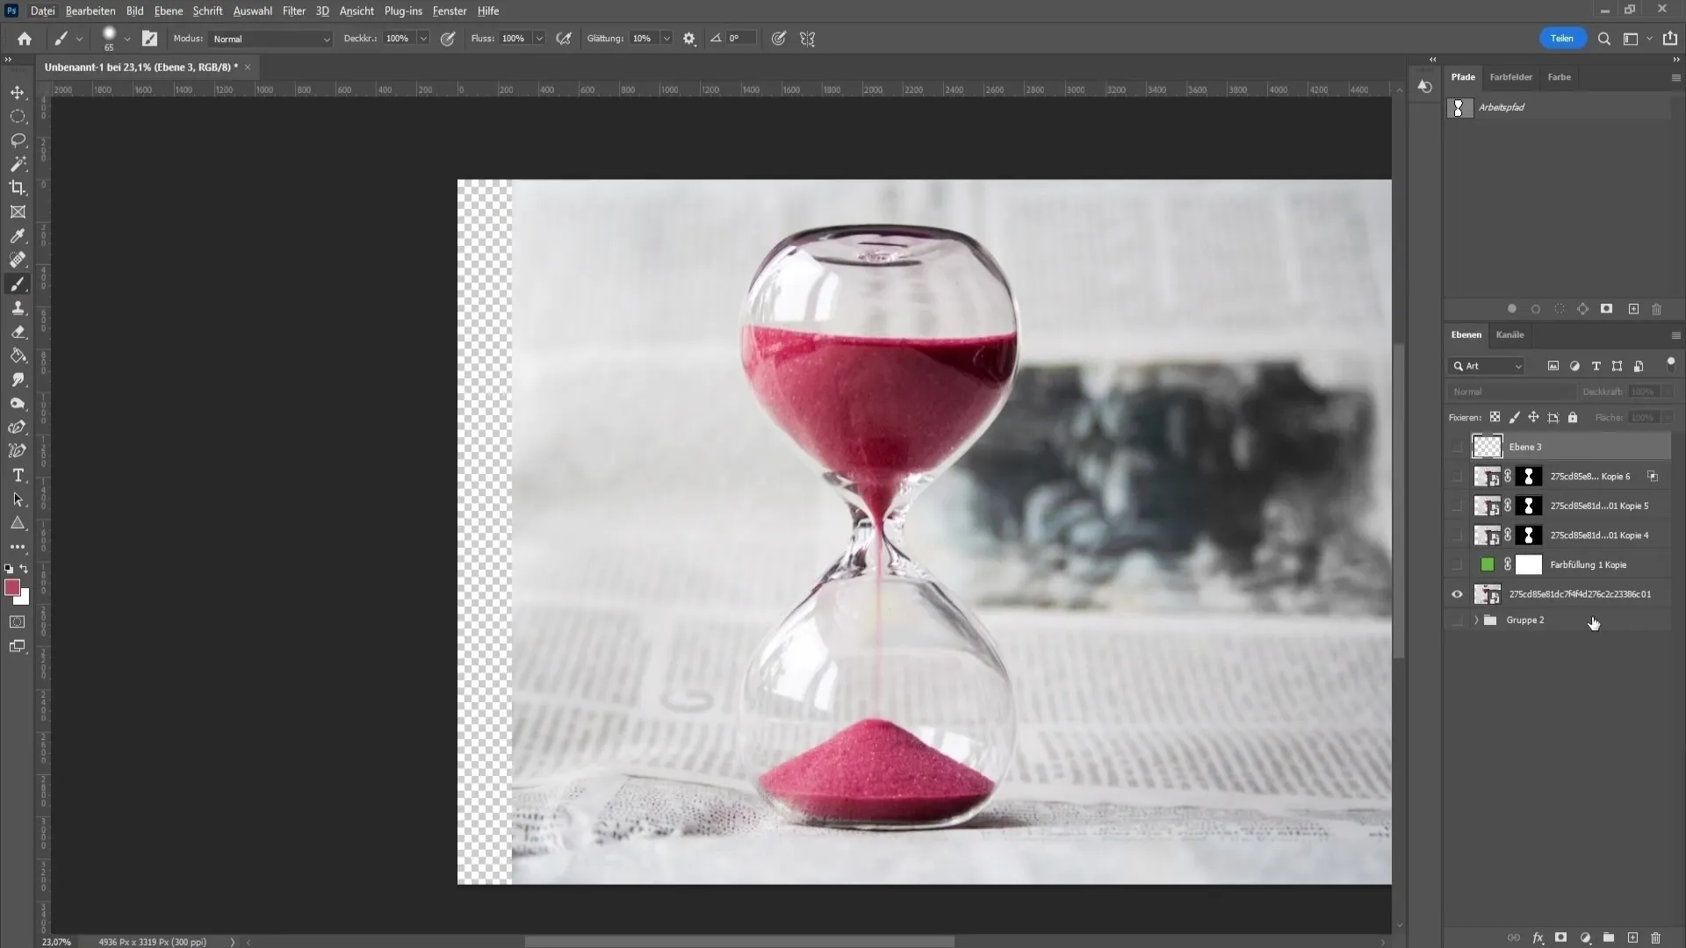
Task: Select the Lasso tool
Action: click(18, 140)
